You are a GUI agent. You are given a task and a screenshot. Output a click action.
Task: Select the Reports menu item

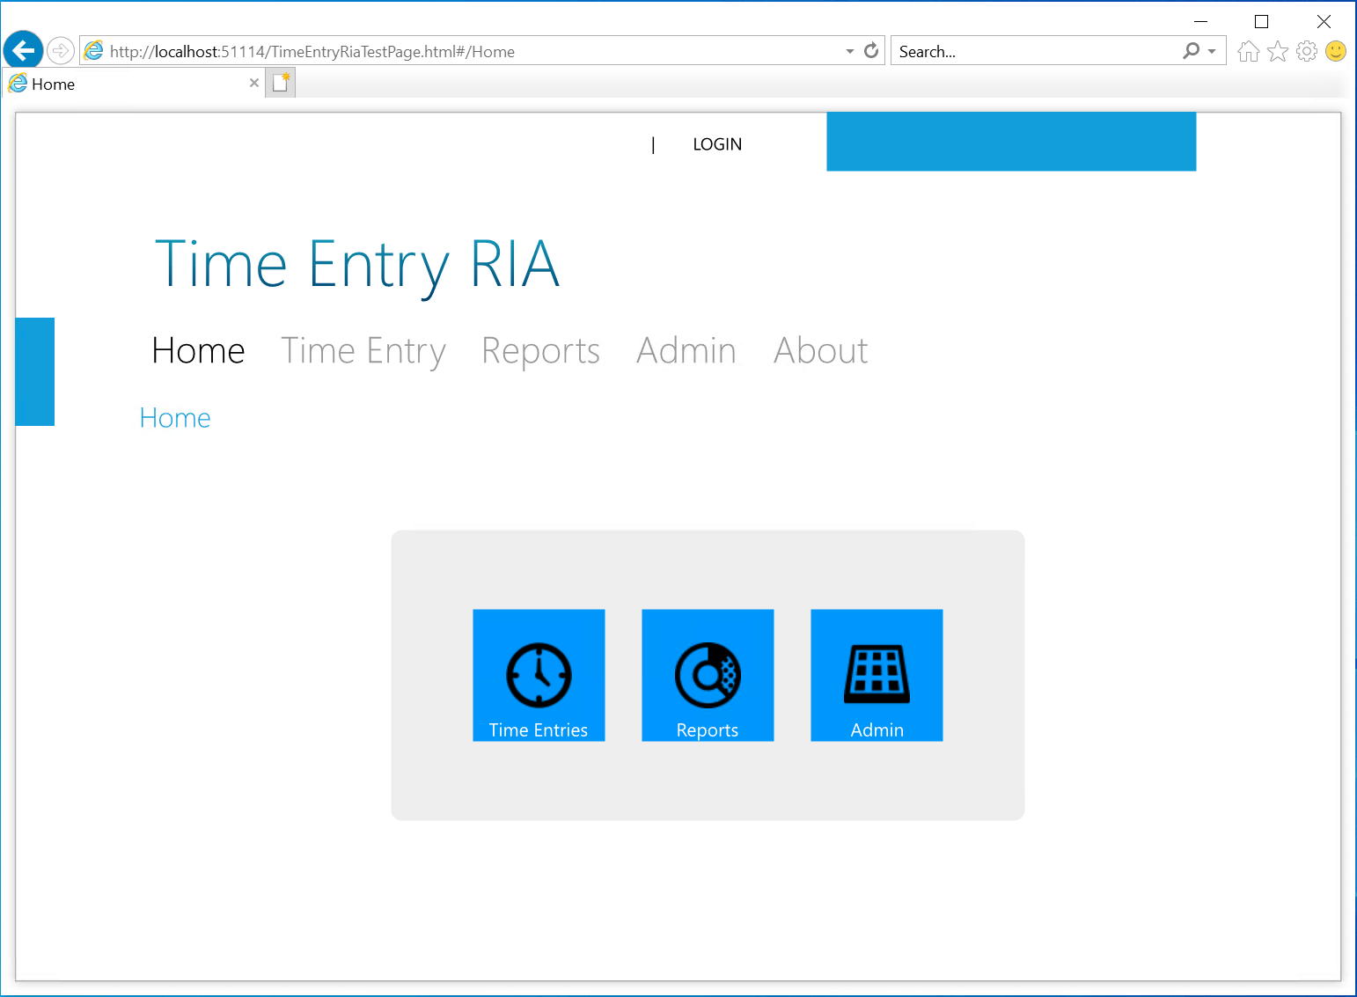pyautogui.click(x=539, y=350)
